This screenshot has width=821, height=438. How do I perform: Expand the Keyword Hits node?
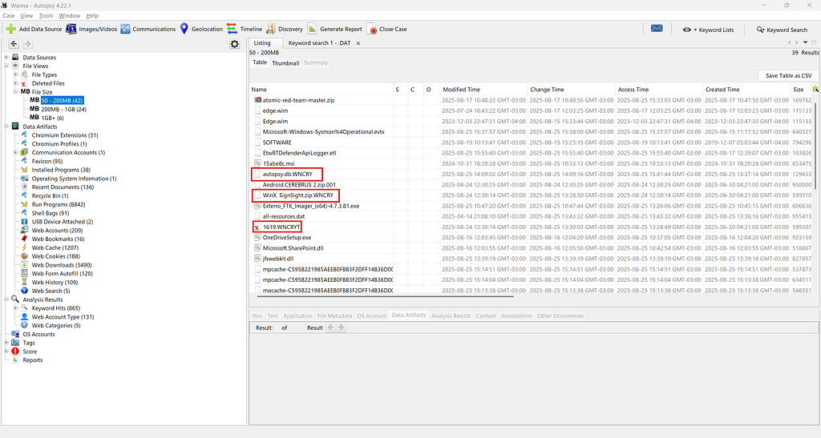pos(15,308)
